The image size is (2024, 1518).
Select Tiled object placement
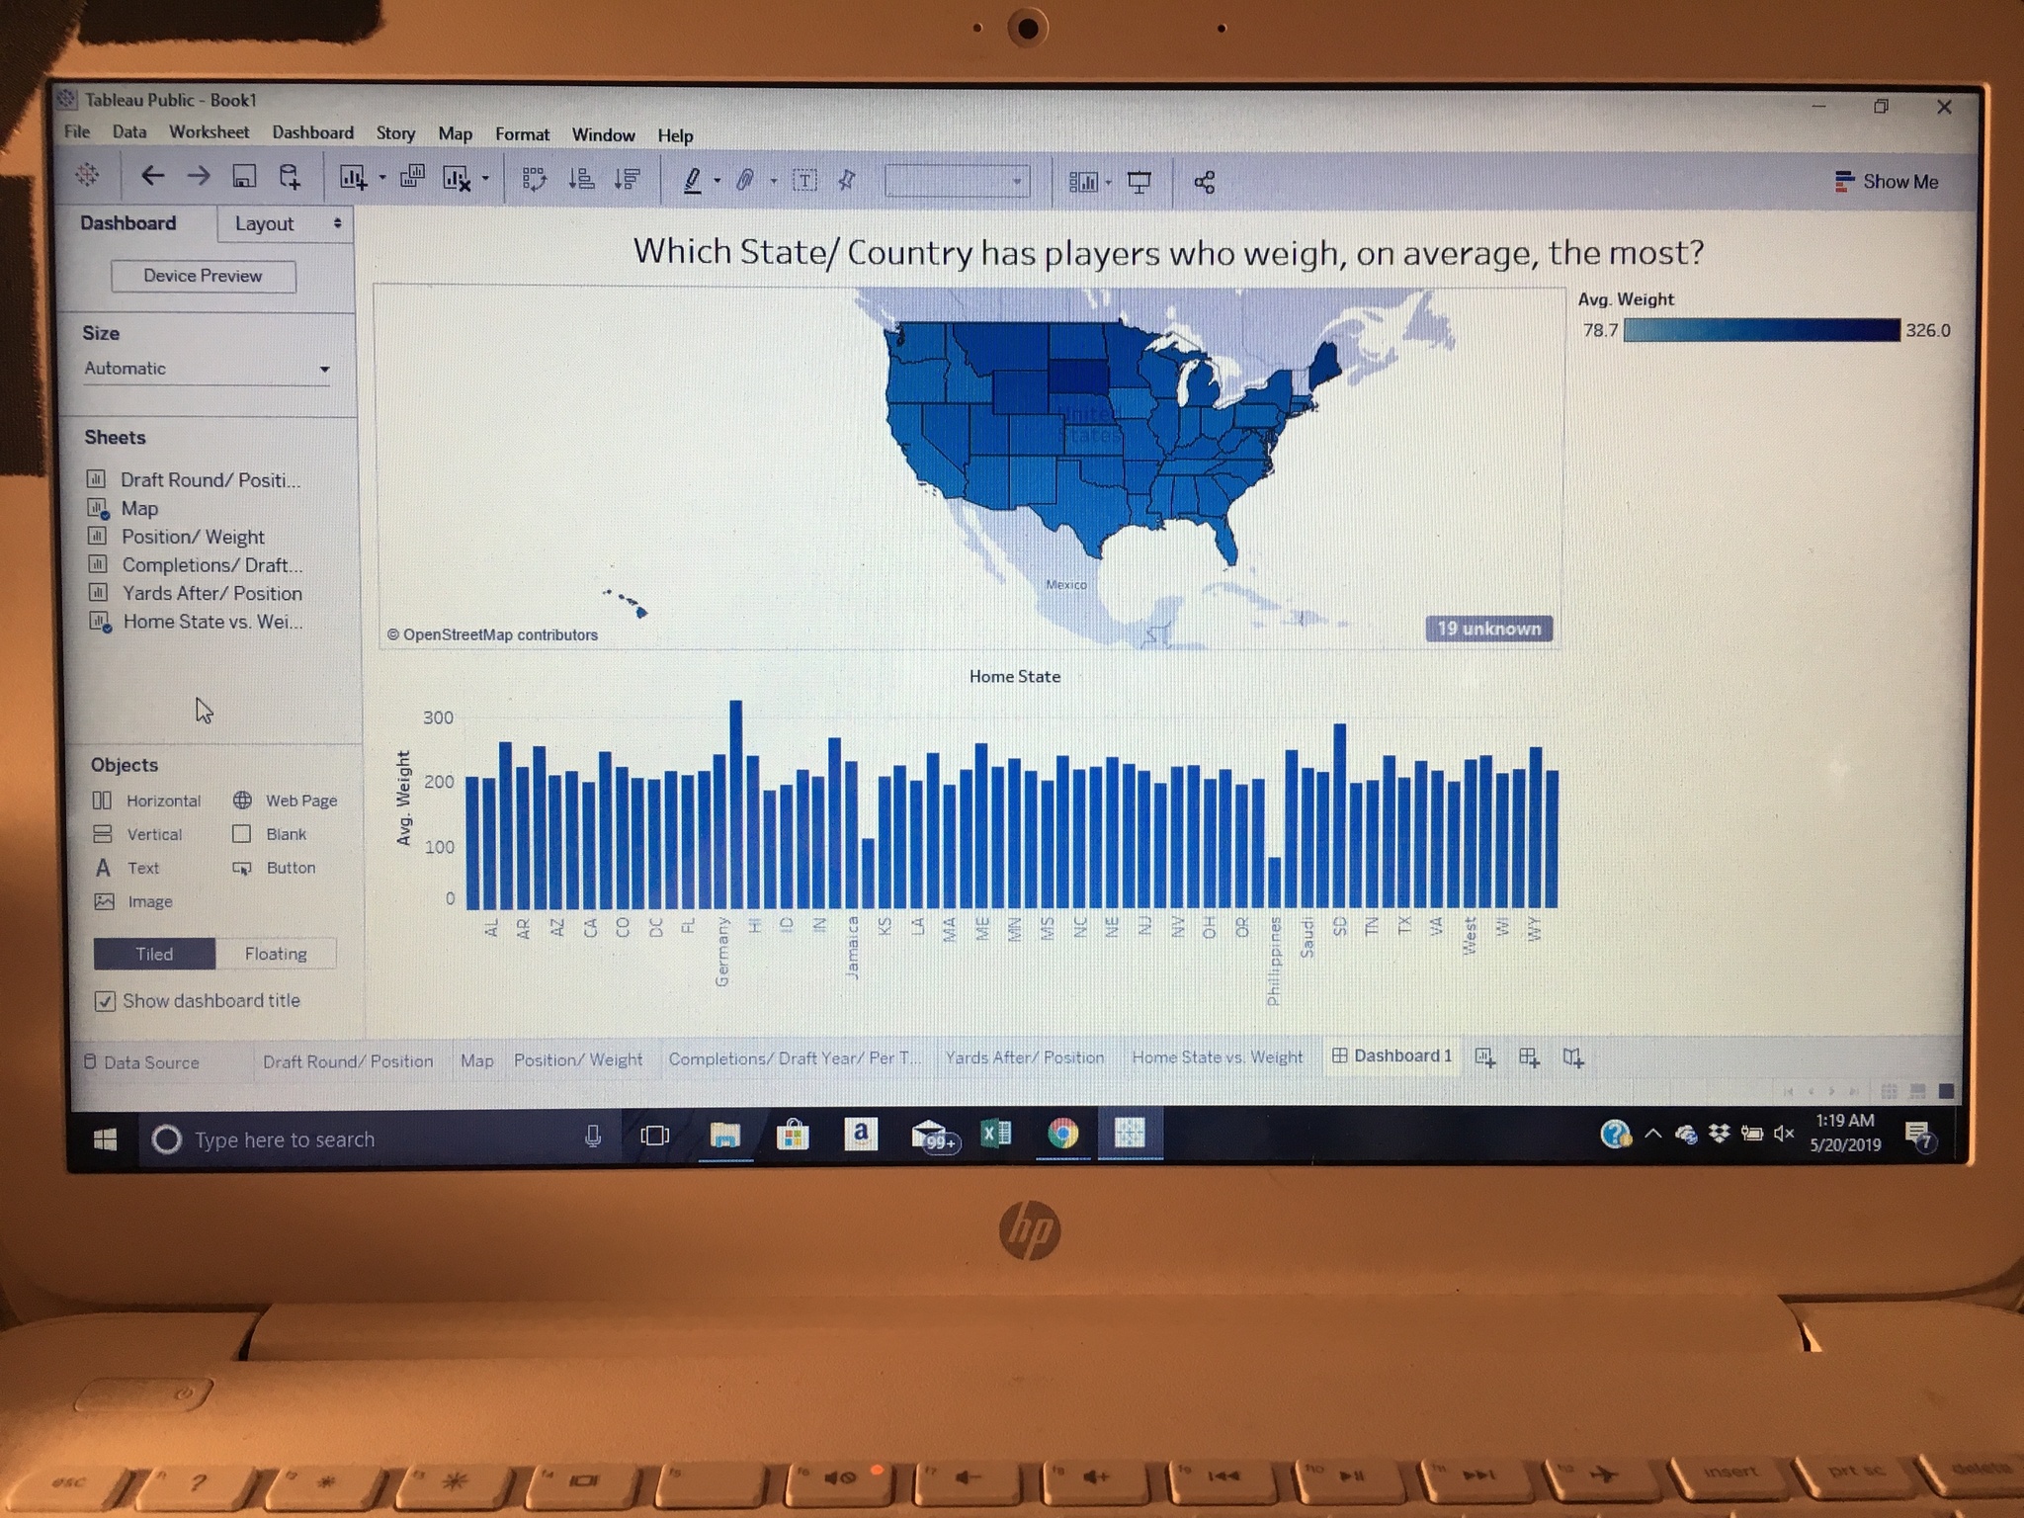154,954
